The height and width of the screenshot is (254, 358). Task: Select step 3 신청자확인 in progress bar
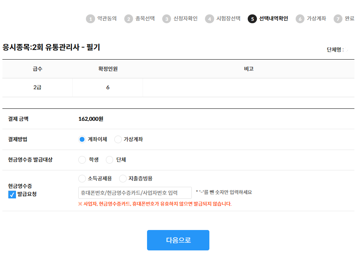180,19
